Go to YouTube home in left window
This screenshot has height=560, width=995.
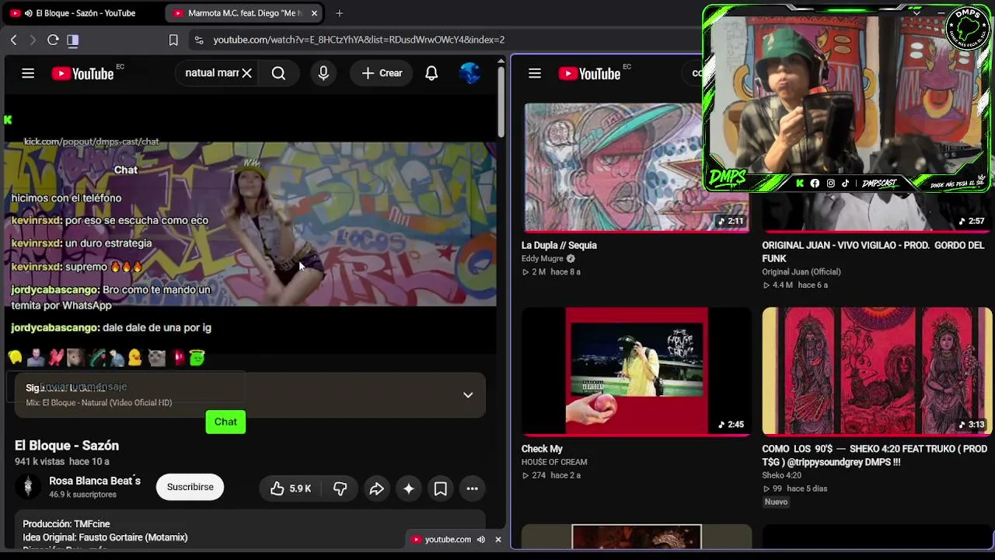83,73
